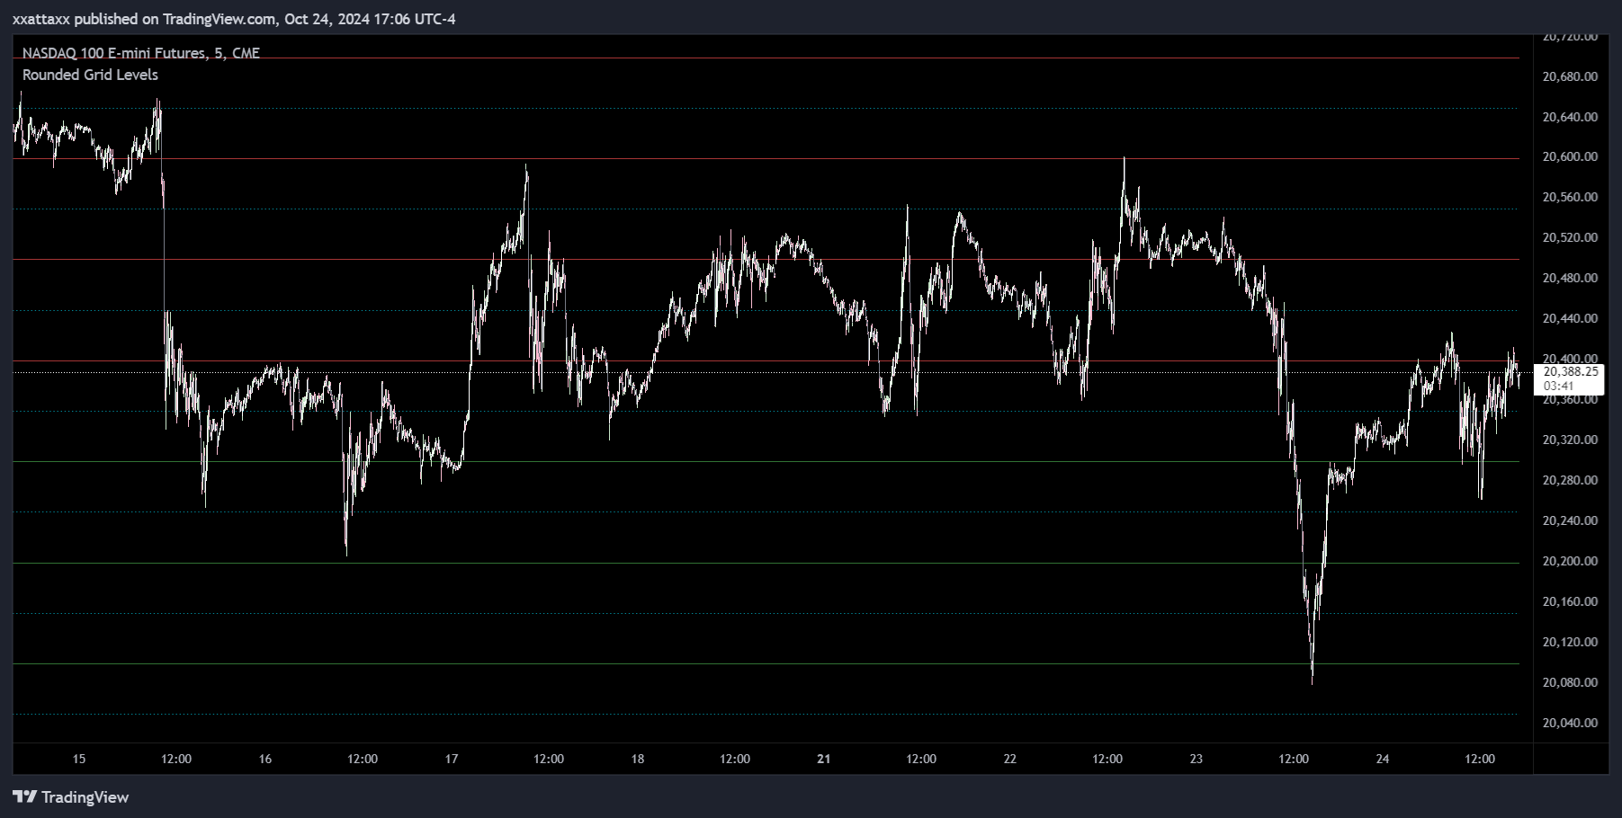The width and height of the screenshot is (1622, 818).
Task: Click the date label 17 on time axis
Action: tap(452, 759)
